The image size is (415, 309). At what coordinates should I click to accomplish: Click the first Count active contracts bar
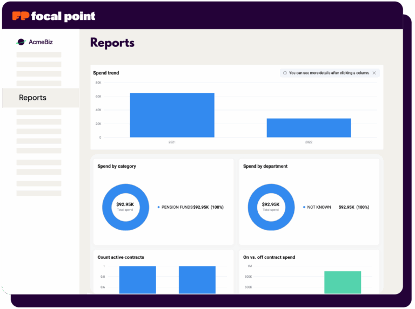(x=137, y=279)
